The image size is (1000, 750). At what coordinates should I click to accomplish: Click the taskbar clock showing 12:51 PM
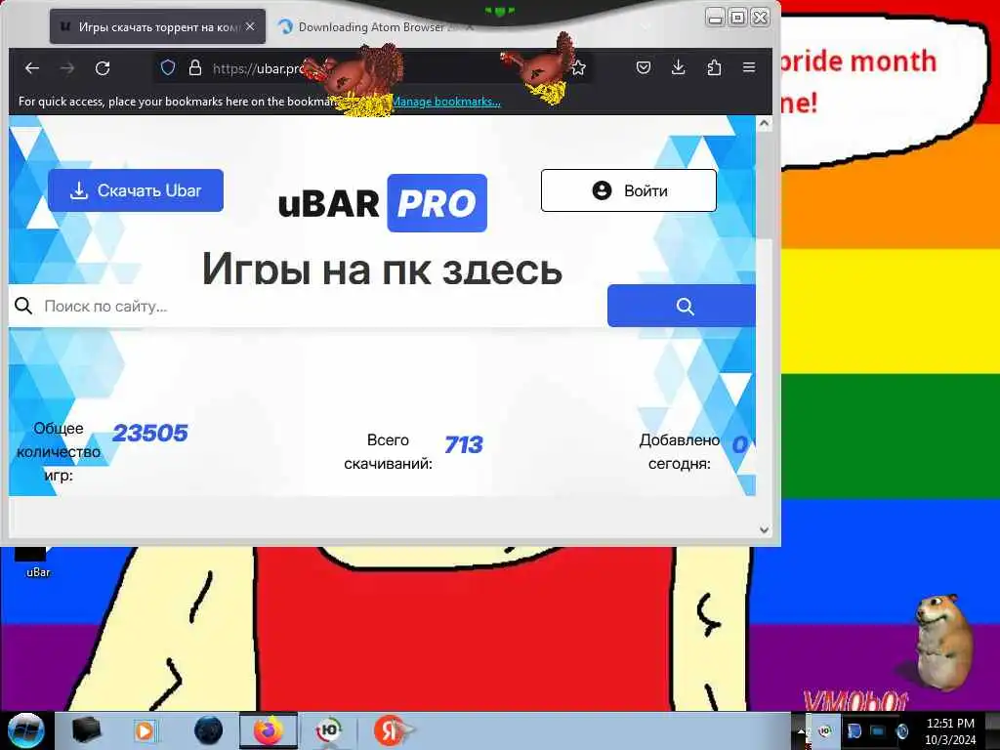click(950, 731)
